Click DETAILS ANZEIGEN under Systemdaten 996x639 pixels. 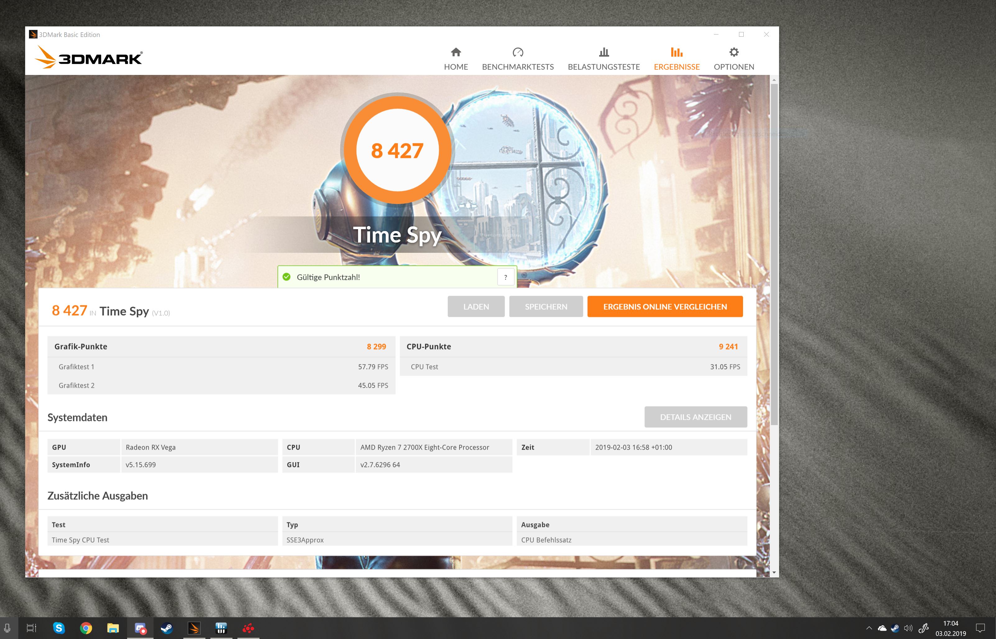point(695,417)
